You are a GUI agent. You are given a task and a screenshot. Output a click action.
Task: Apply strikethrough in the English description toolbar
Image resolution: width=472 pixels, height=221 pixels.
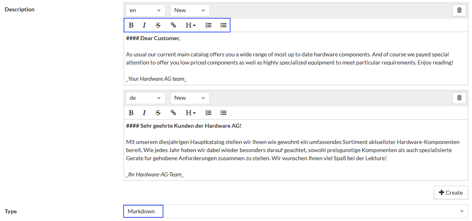pos(158,25)
